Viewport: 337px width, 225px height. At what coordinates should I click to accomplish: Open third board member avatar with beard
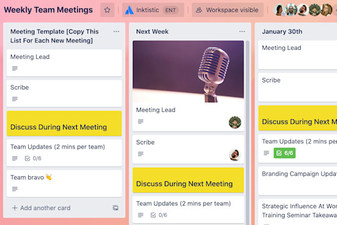pyautogui.click(x=303, y=10)
